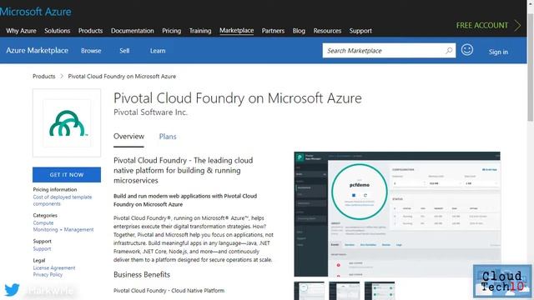Select the second screenshot thumbnail
The width and height of the screenshot is (534, 300).
coord(345,291)
